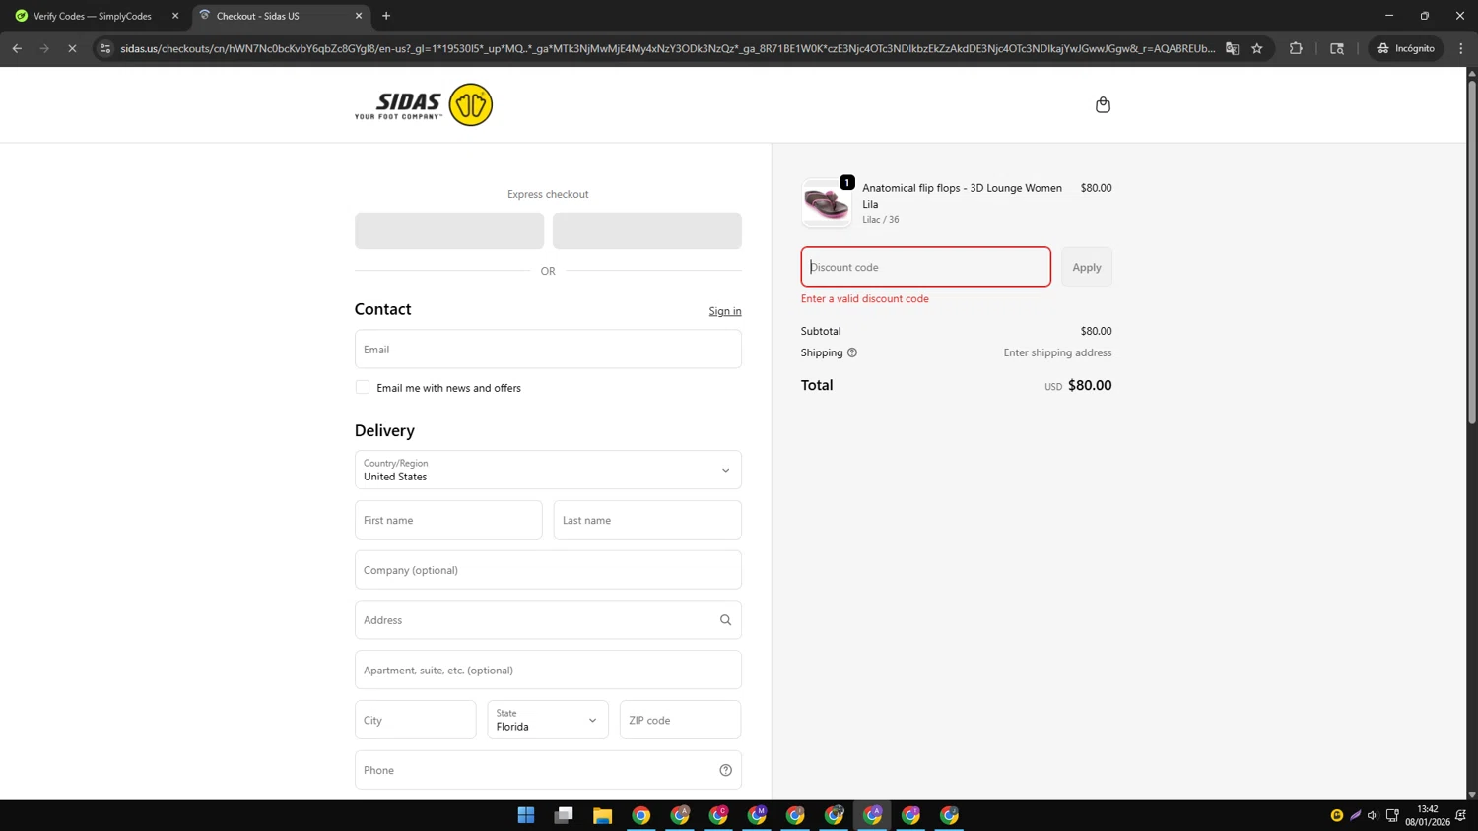Focus the Phone field
This screenshot has width=1478, height=831.
548,770
